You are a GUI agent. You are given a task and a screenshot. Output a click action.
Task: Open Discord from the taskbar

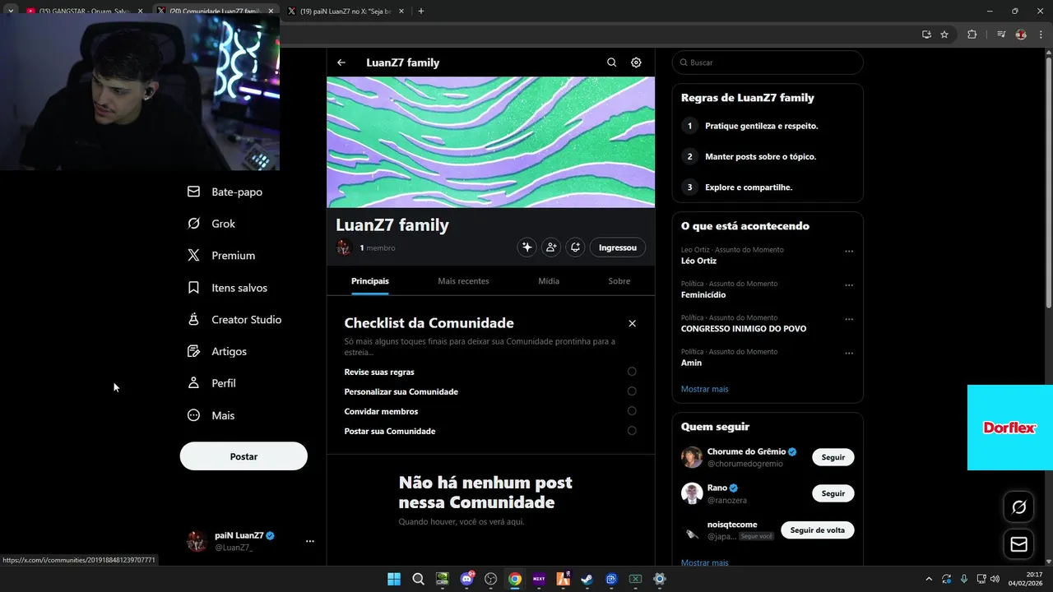(467, 579)
